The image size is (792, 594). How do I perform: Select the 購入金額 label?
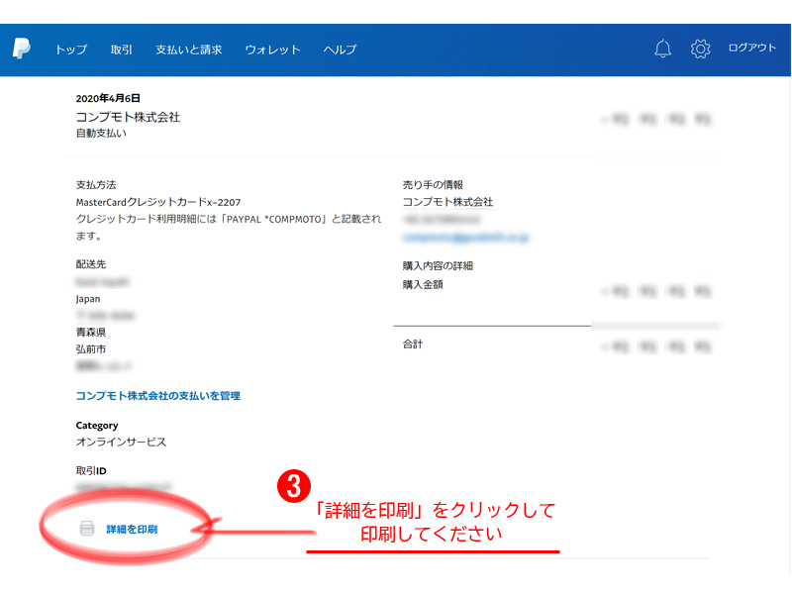tap(423, 284)
